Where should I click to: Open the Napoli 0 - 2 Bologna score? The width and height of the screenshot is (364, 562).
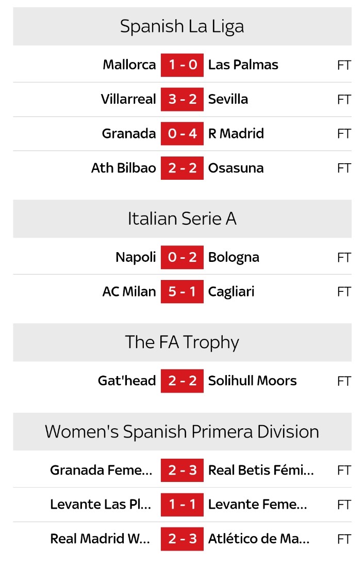click(x=182, y=257)
